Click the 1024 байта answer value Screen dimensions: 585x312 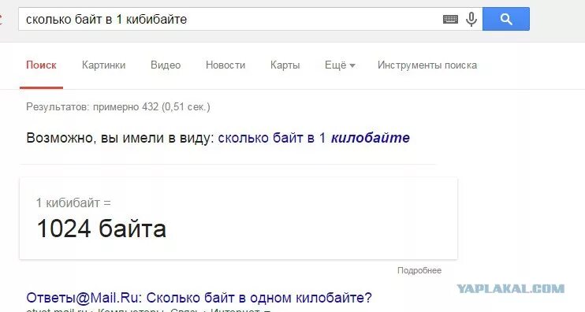click(x=102, y=228)
